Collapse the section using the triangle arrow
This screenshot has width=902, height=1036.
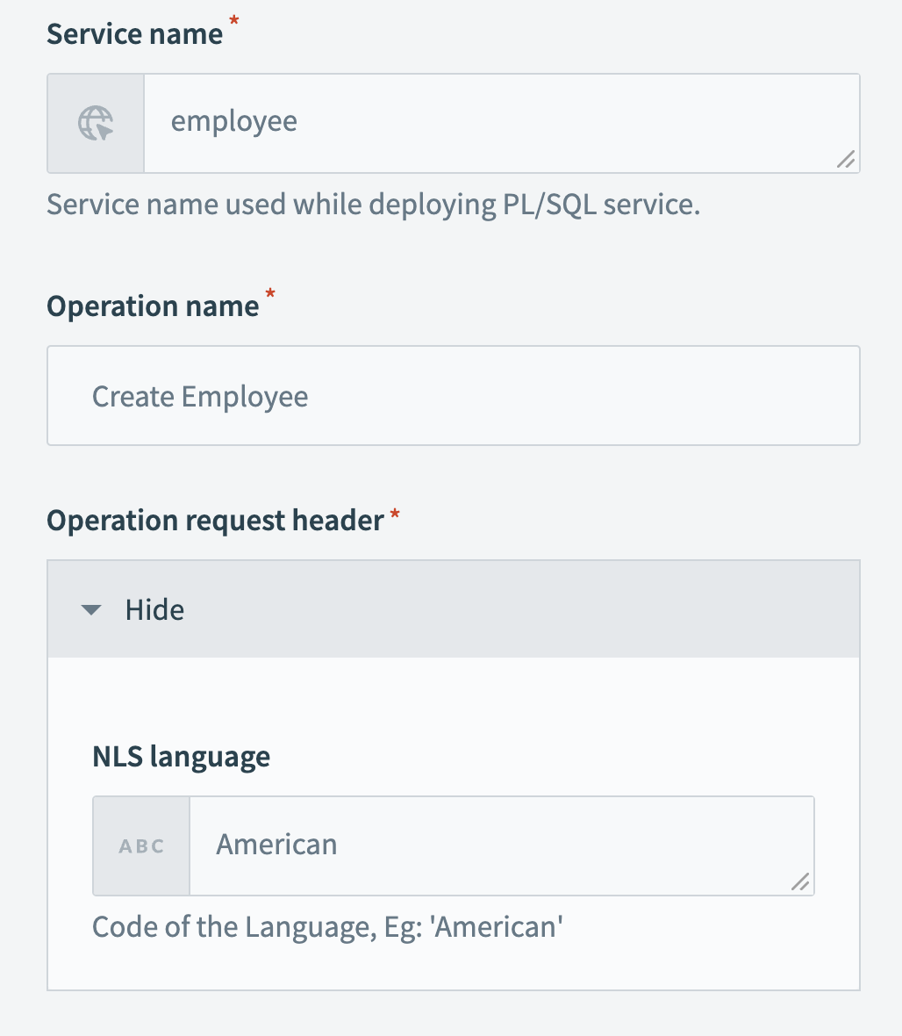(x=91, y=609)
